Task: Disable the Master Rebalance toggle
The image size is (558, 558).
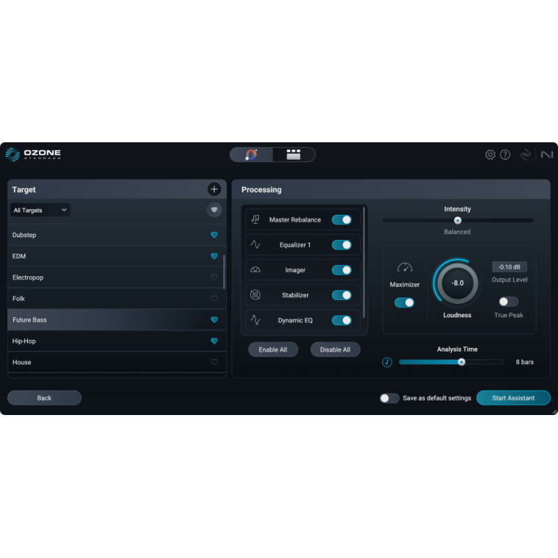Action: coord(342,219)
